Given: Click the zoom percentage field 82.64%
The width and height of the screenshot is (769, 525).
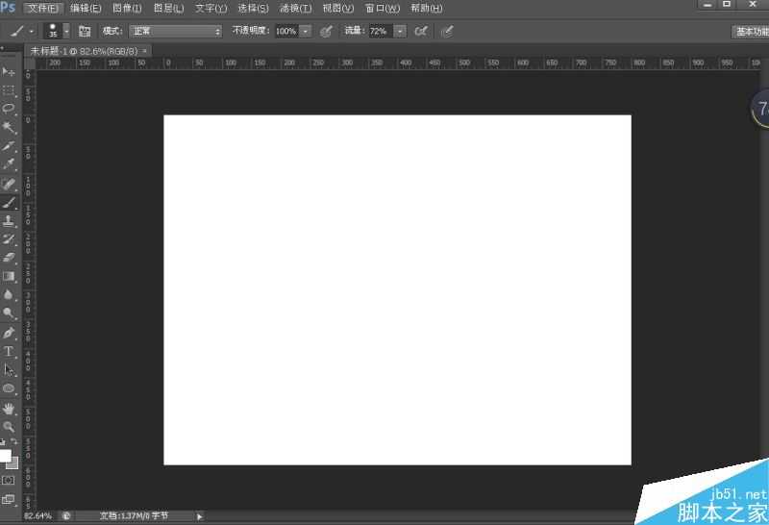Looking at the screenshot, I should pyautogui.click(x=37, y=516).
